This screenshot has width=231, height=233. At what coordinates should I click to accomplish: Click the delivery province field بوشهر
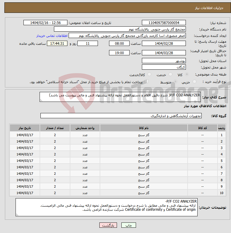click(x=164, y=61)
